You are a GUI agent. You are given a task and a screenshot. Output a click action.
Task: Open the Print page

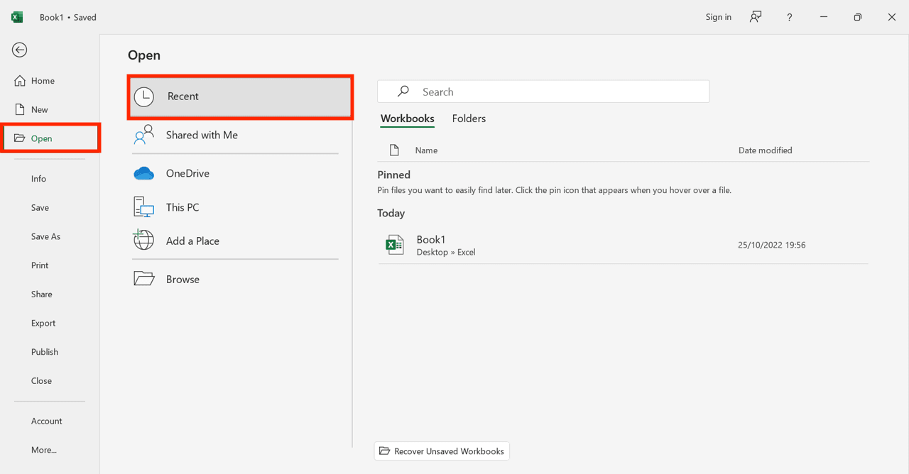(40, 265)
